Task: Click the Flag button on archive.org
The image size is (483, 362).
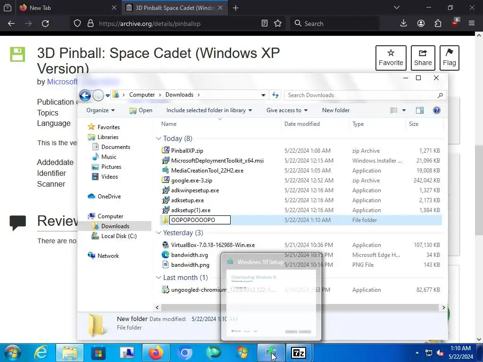Action: (x=450, y=58)
